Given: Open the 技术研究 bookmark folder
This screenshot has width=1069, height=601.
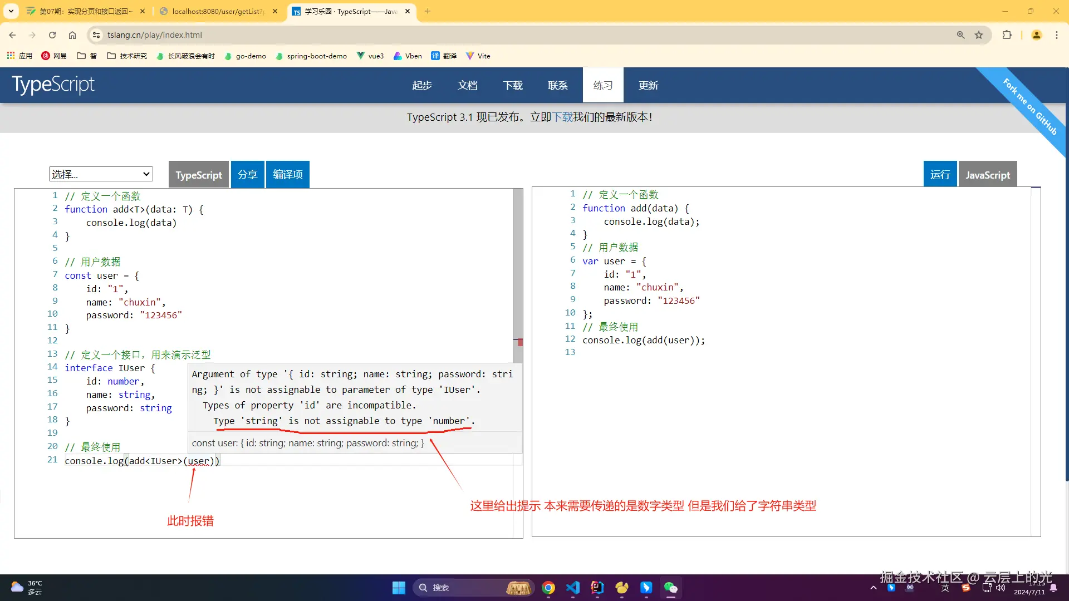Looking at the screenshot, I should pos(127,56).
